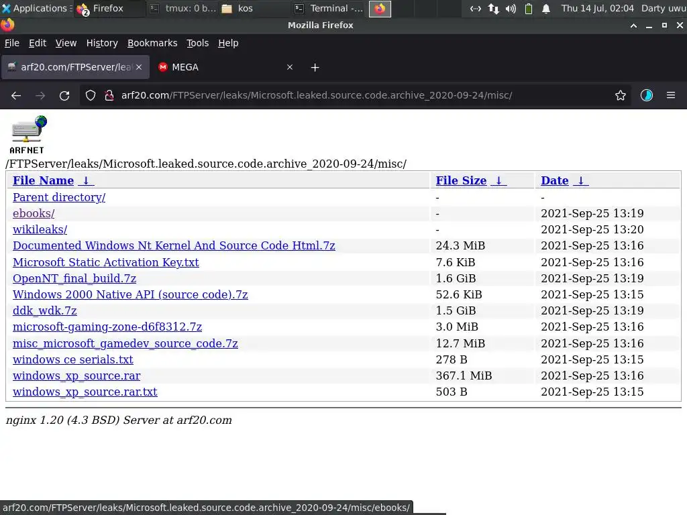Open the Tools menu

(198, 43)
